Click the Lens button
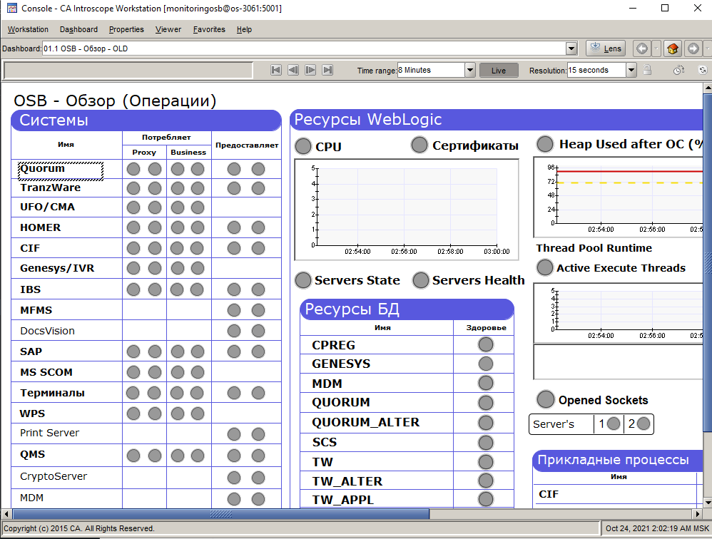 [605, 48]
